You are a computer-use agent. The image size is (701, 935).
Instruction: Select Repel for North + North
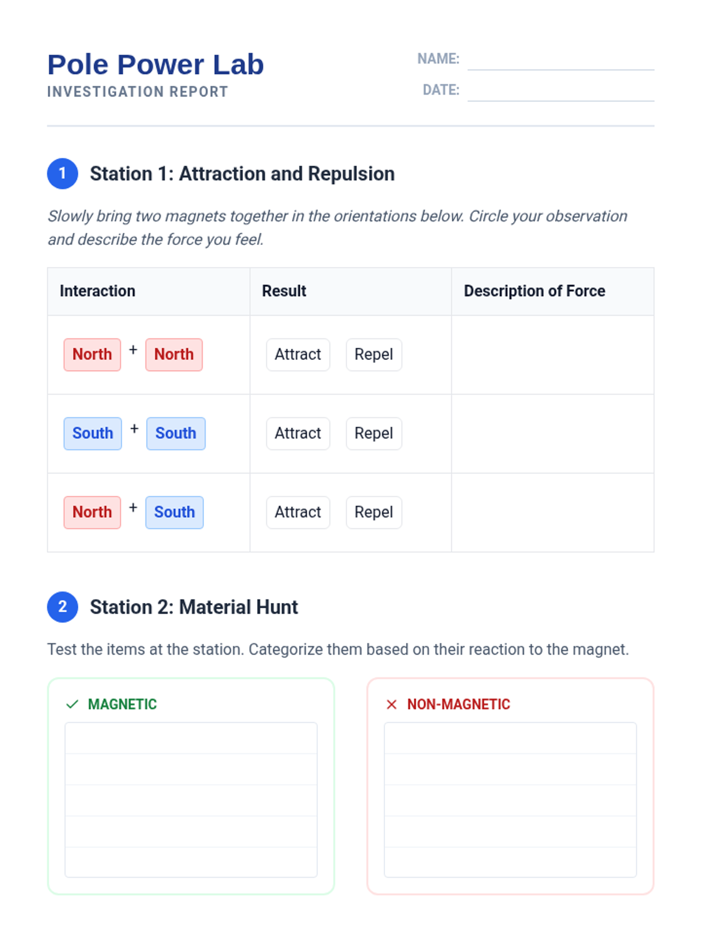373,354
